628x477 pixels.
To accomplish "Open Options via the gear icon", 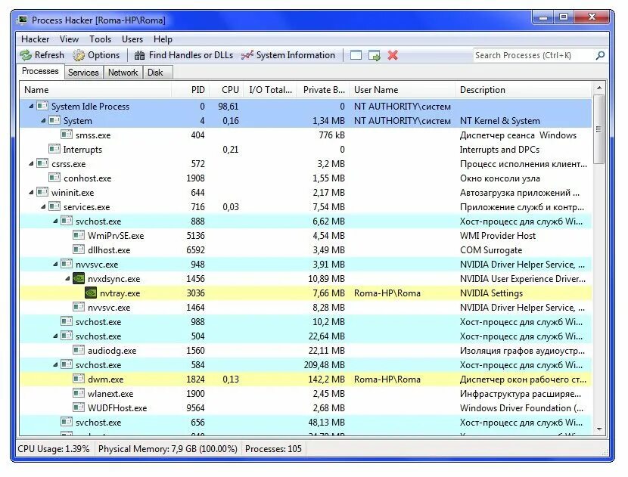I will 79,55.
